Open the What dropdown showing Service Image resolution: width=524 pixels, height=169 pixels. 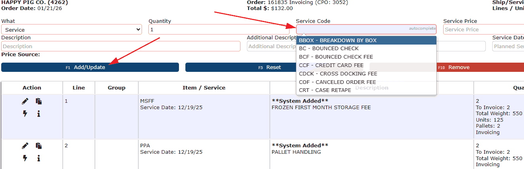pos(72,30)
